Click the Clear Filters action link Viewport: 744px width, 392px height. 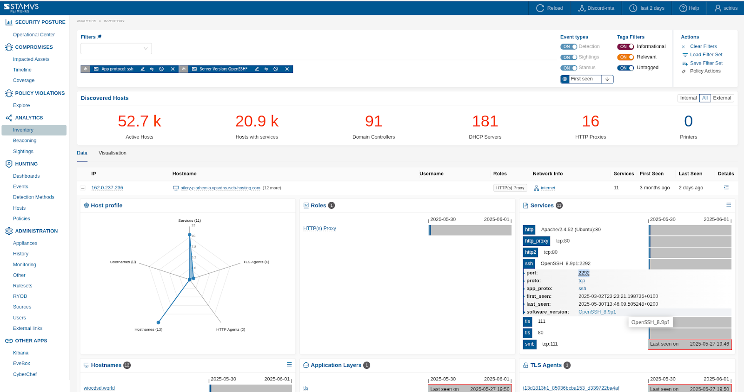pos(703,46)
